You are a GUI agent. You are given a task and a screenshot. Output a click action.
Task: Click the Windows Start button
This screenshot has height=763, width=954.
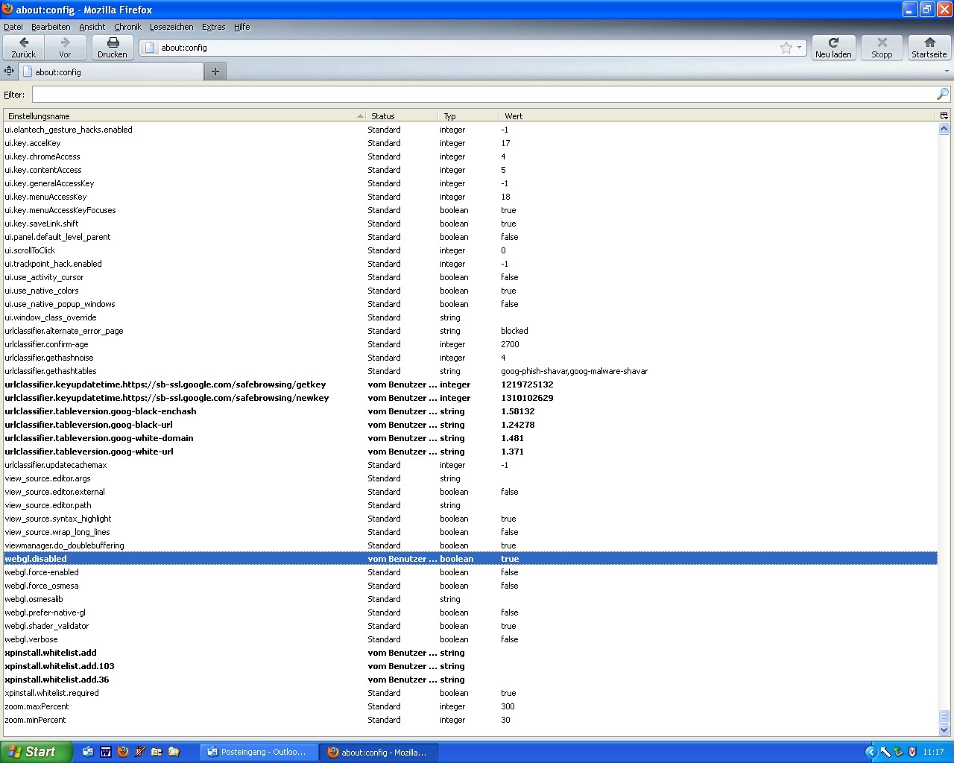36,752
